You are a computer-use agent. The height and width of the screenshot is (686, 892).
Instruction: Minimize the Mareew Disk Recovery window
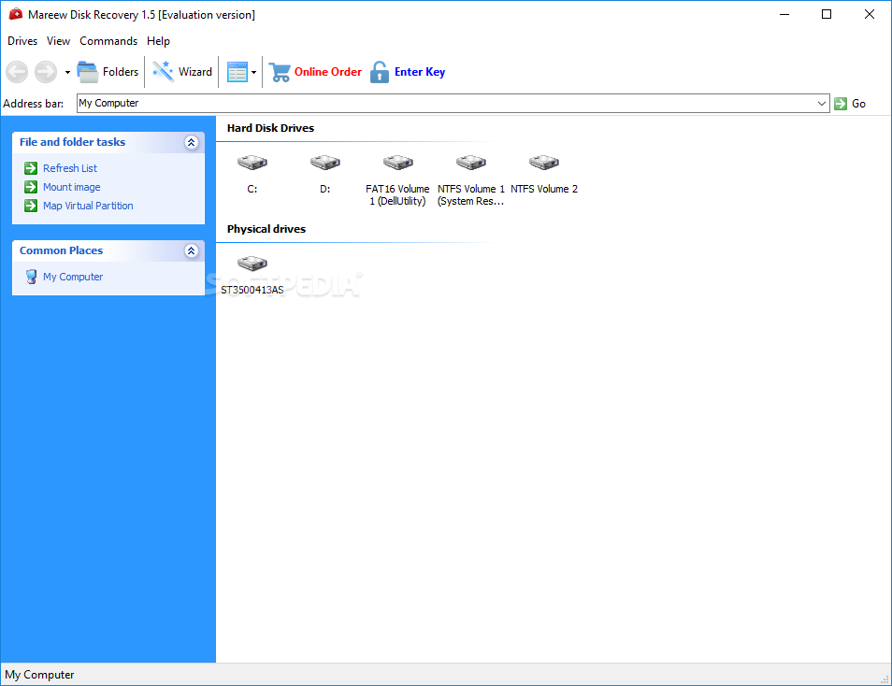click(x=784, y=14)
